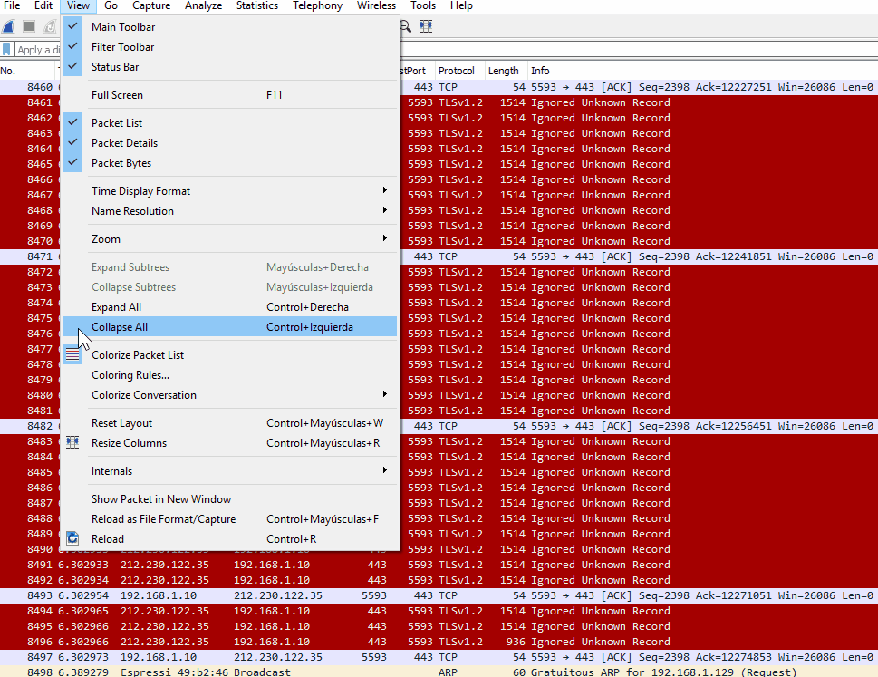Click the Colorize Packet List icon
Viewport: 878px width, 677px height.
(72, 355)
